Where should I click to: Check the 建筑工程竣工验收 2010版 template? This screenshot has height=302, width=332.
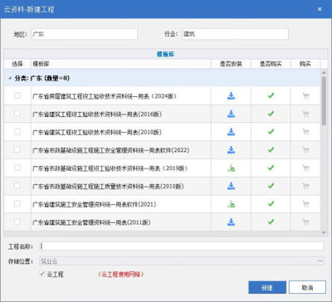point(17,132)
